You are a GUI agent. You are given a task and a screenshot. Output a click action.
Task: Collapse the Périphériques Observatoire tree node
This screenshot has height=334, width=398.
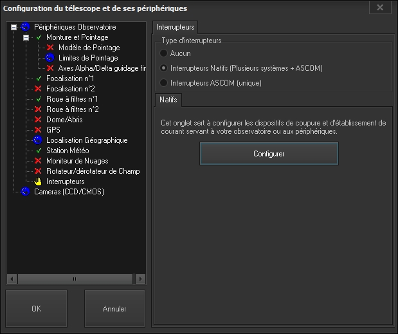point(14,27)
